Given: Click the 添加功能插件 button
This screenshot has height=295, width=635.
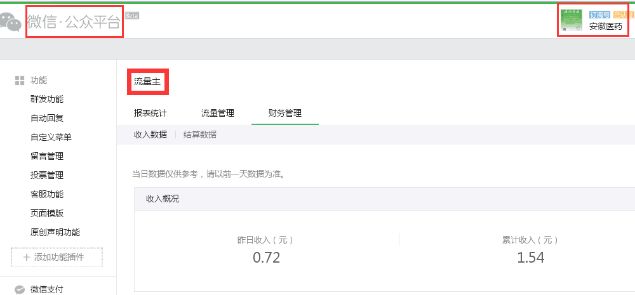Looking at the screenshot, I should pos(57,257).
